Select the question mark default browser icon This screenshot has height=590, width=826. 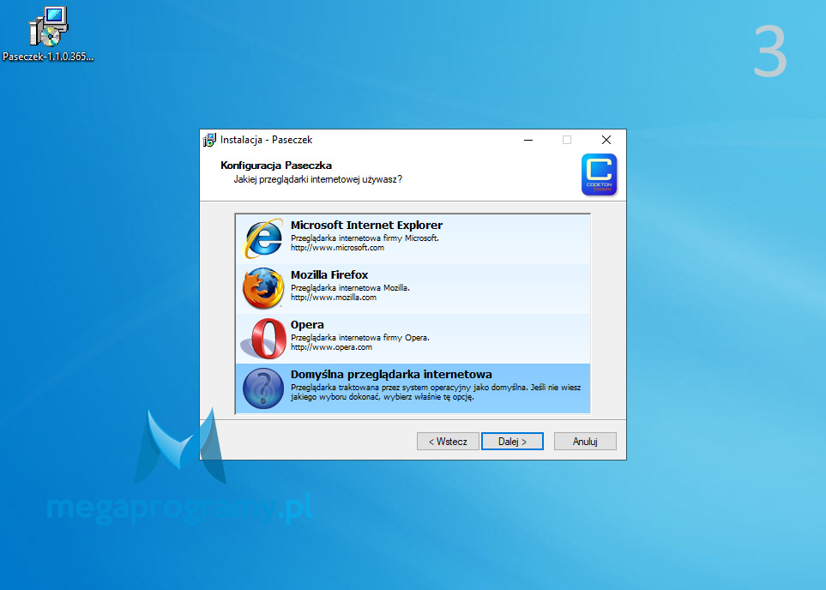(262, 388)
